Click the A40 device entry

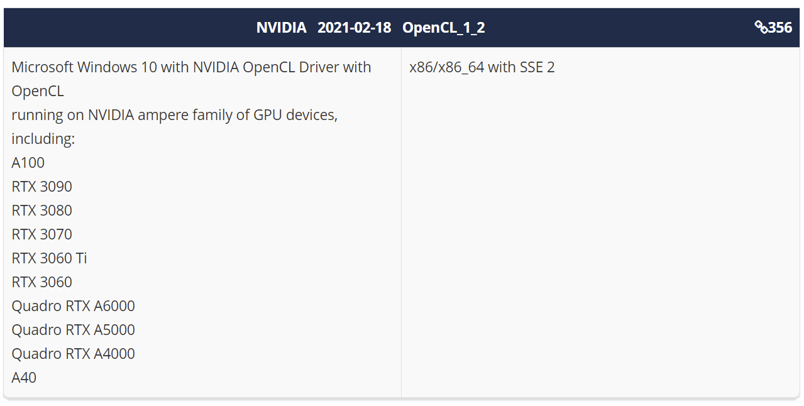click(x=24, y=378)
